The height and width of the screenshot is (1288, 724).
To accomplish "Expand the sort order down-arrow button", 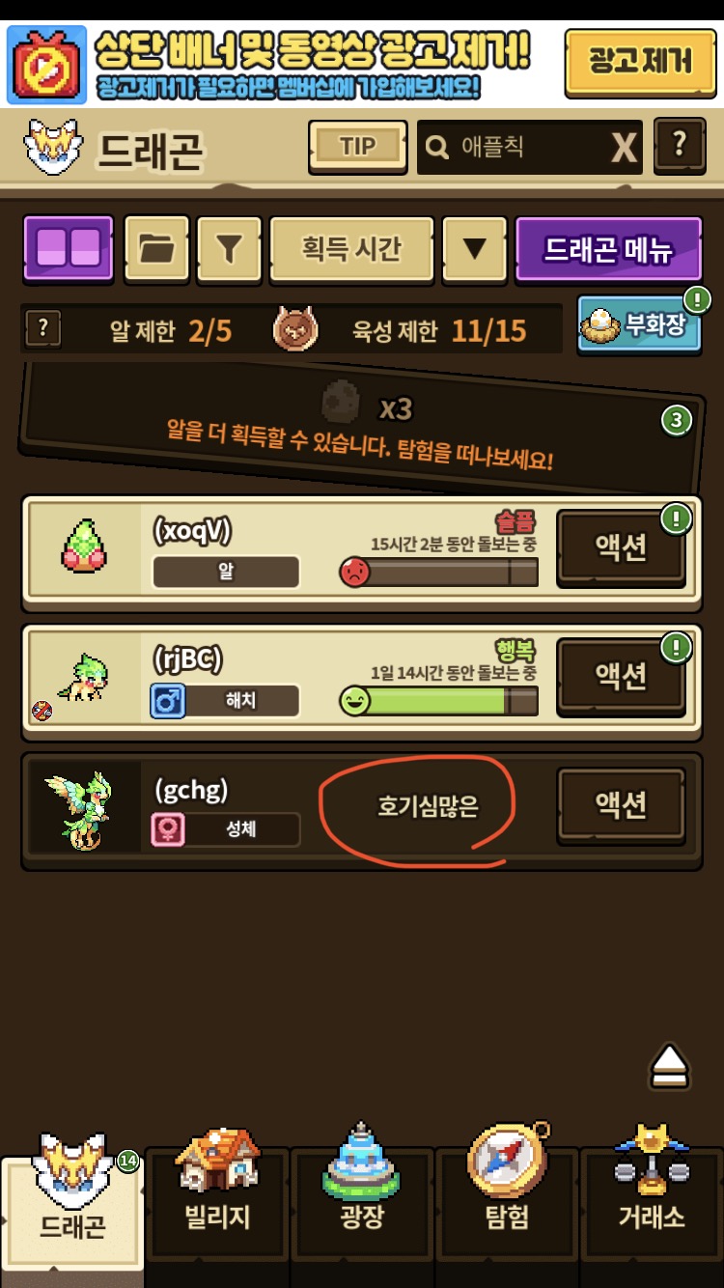I will 474,248.
